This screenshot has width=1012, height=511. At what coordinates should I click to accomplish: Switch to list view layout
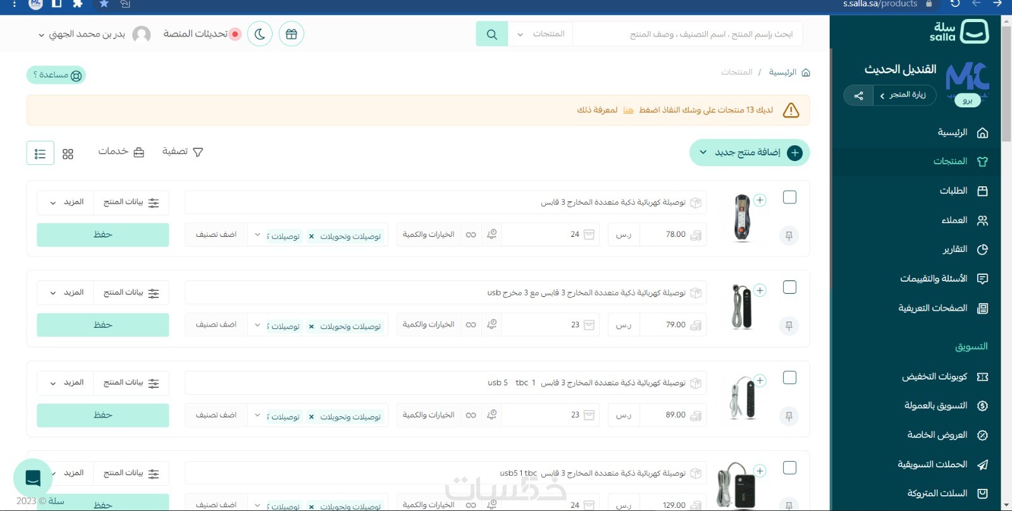pos(40,153)
